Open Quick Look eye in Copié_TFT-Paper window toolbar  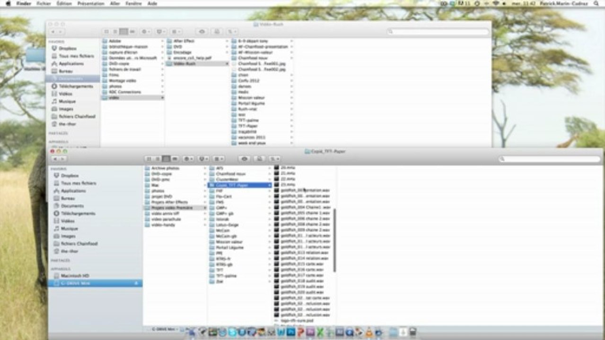244,159
